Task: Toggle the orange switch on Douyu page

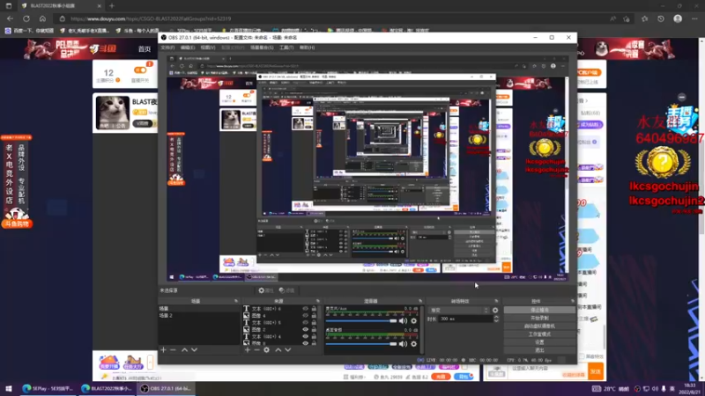Action: click(x=140, y=70)
